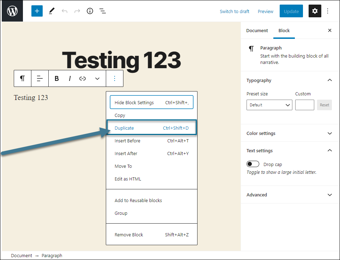
Task: Toggle the settings gear sidebar button
Action: coord(315,11)
